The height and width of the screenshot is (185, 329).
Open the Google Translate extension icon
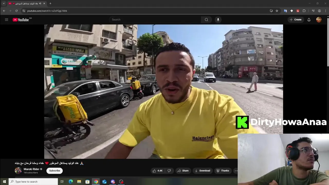point(285,11)
